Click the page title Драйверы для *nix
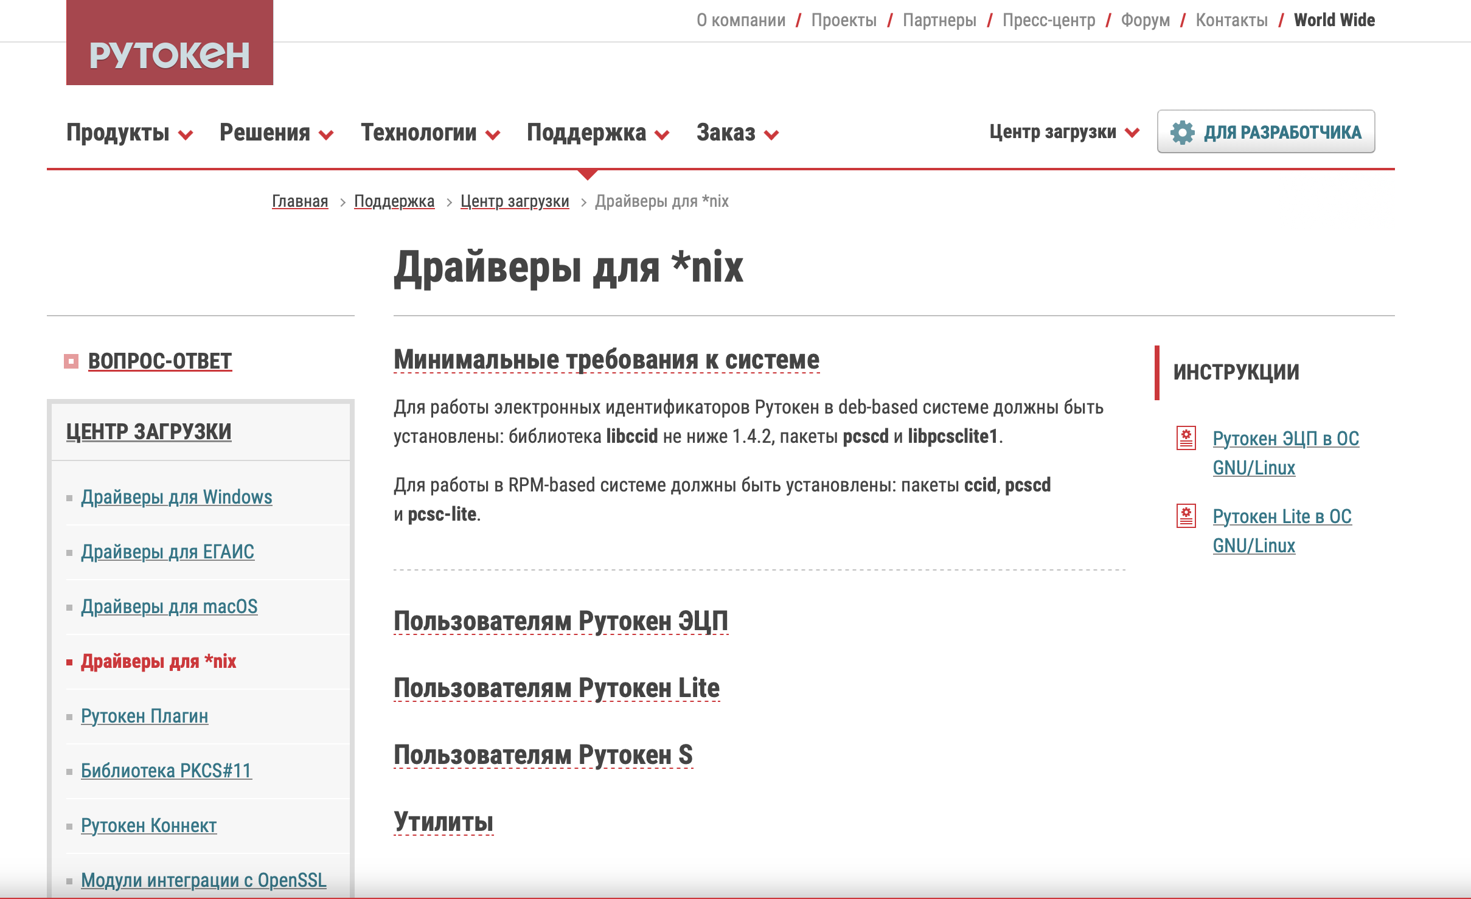The width and height of the screenshot is (1471, 899). pyautogui.click(x=568, y=267)
